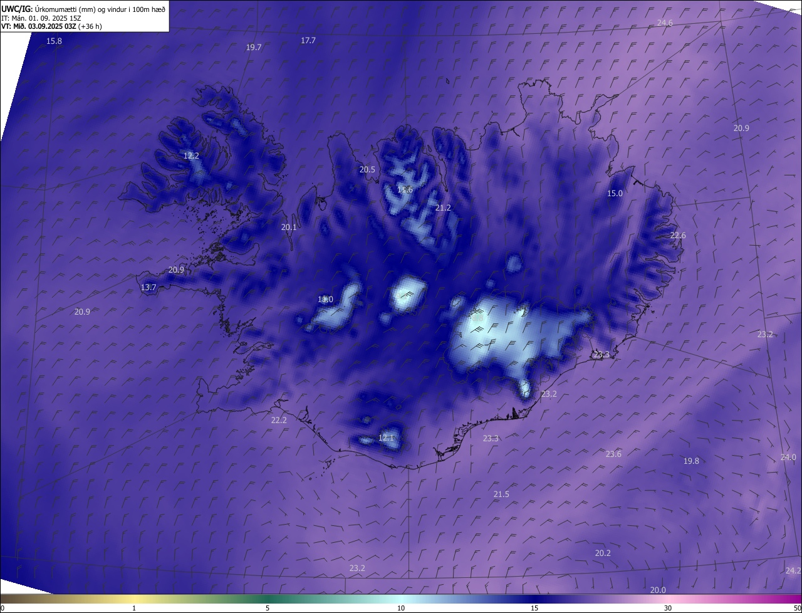
Task: Click the value 20.0 on the map
Action: click(x=658, y=590)
